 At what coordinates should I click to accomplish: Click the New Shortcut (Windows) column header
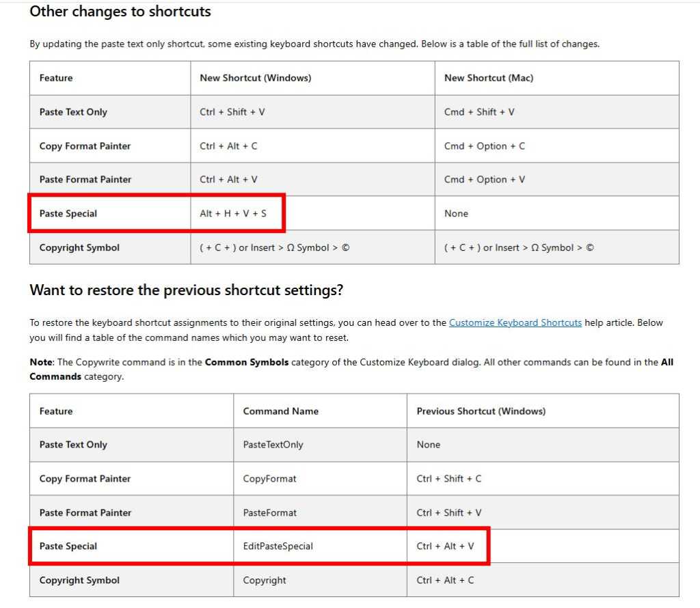[255, 77]
